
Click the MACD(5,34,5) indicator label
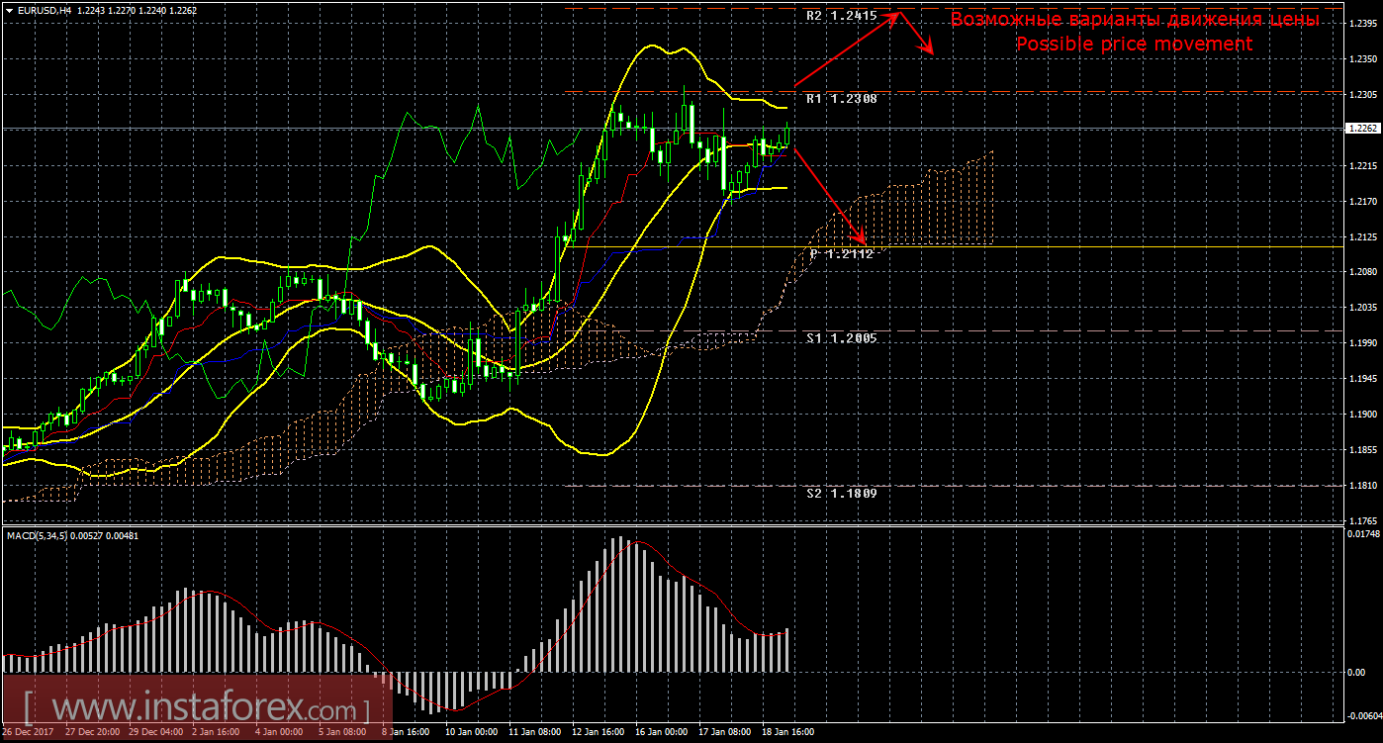[39, 536]
